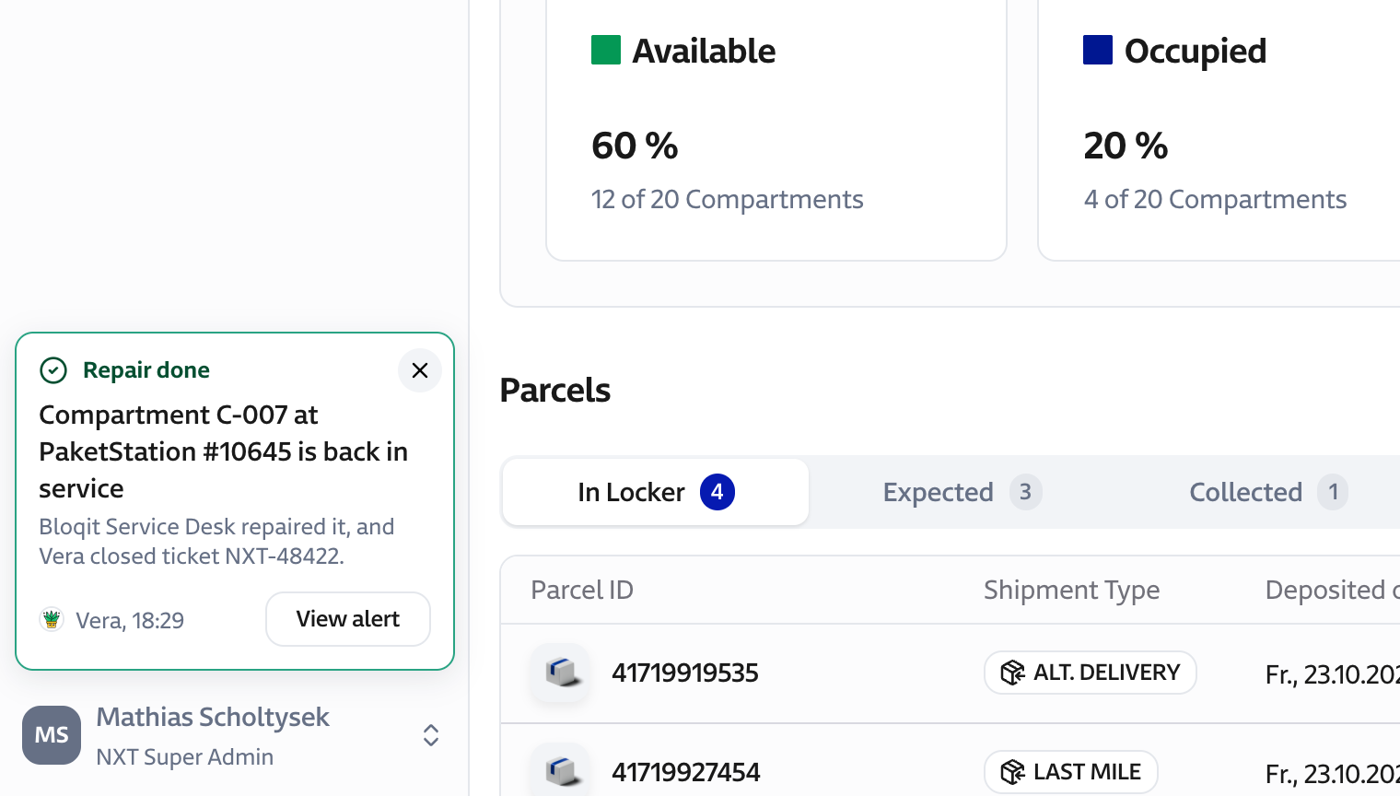1400x796 pixels.
Task: Click the LAST MILE shipment badge
Action: pos(1071,772)
